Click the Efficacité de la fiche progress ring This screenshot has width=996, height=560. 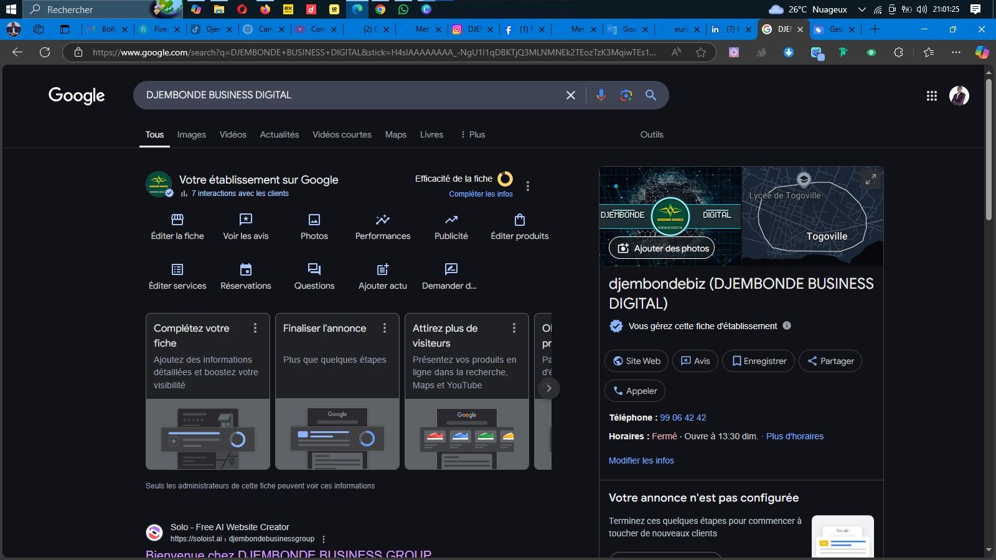point(505,179)
